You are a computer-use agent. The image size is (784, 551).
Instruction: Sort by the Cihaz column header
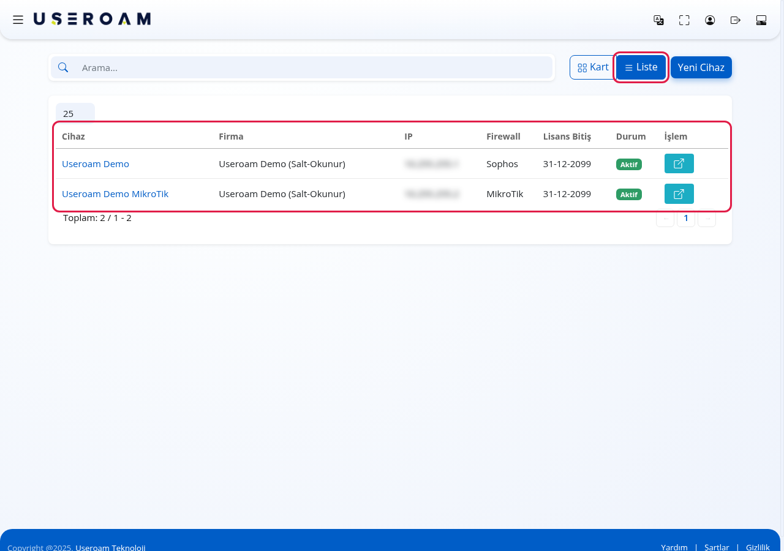point(73,137)
